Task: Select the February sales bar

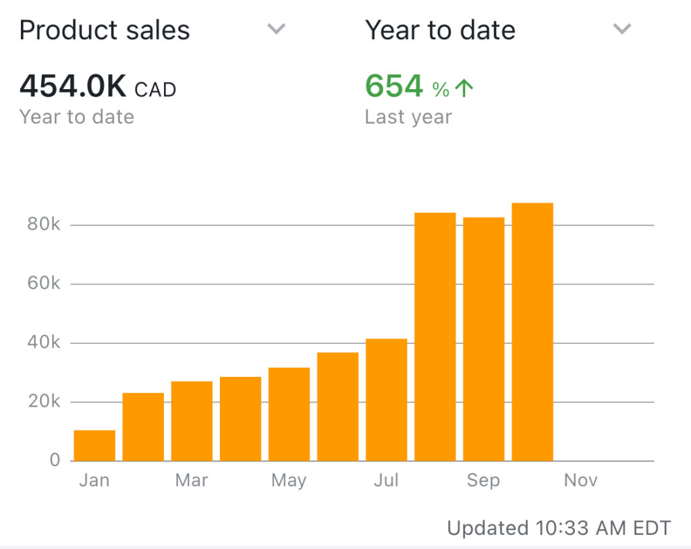Action: [x=143, y=427]
